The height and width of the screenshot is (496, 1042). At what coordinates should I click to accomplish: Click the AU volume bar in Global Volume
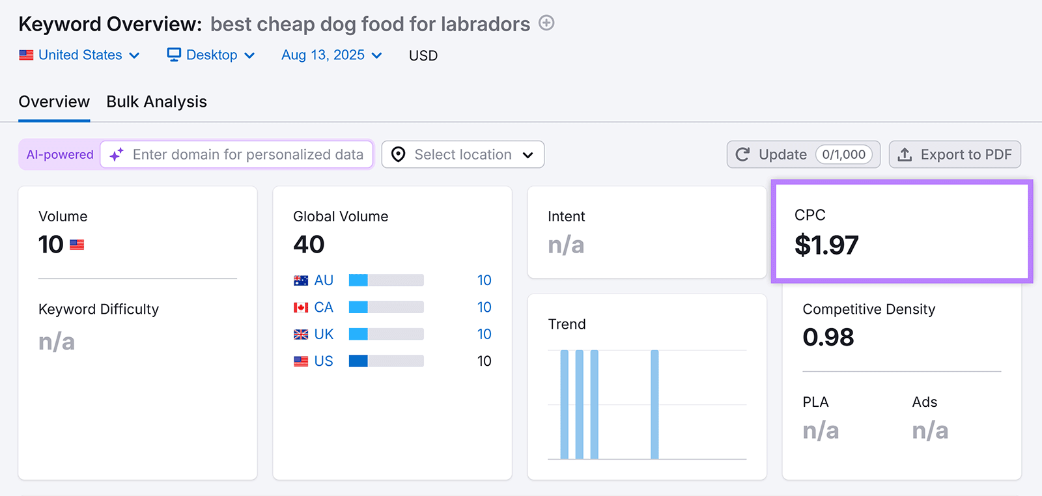pos(386,280)
